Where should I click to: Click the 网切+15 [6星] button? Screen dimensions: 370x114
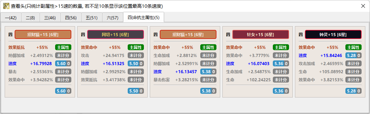115,35
